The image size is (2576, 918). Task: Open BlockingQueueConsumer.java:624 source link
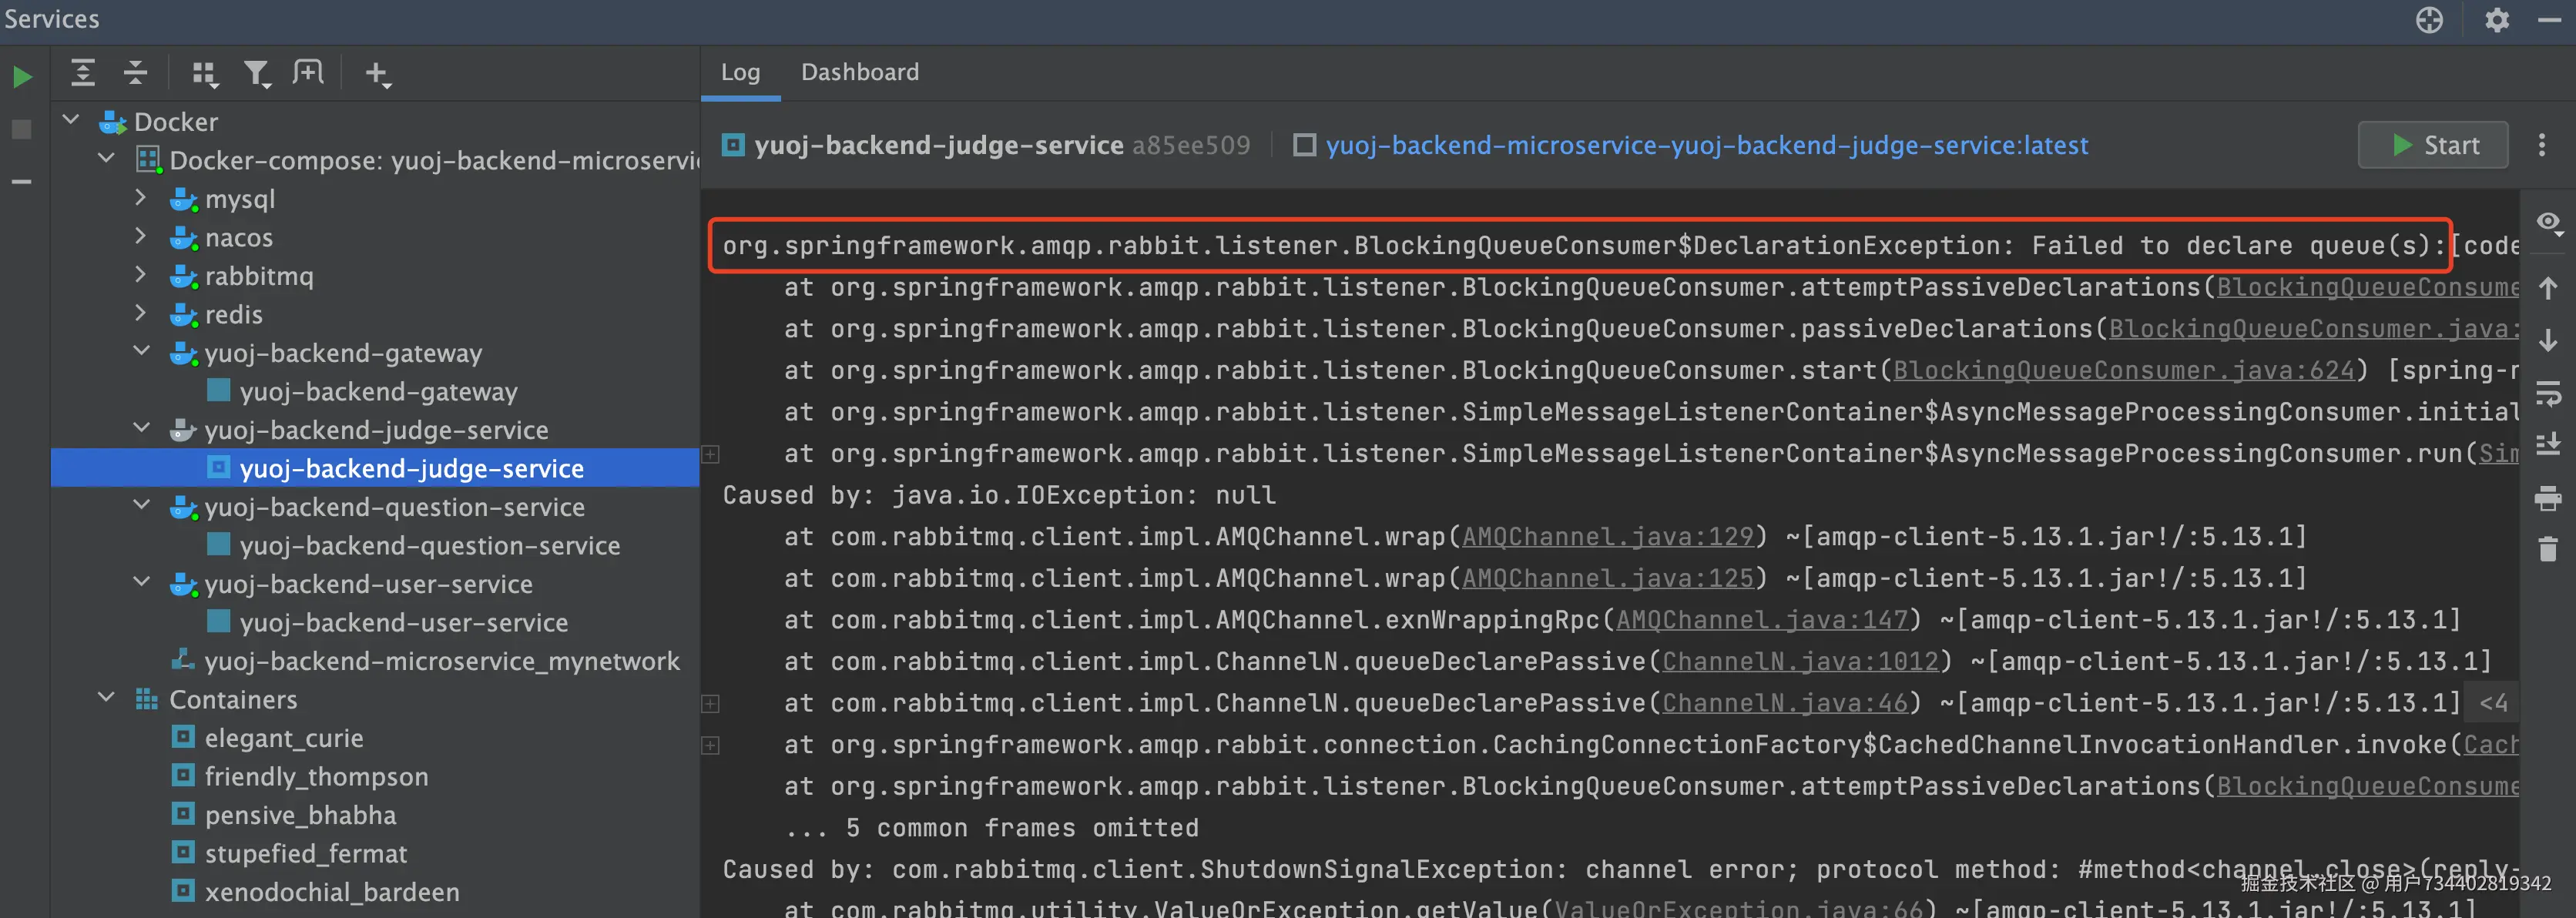pos(2124,371)
